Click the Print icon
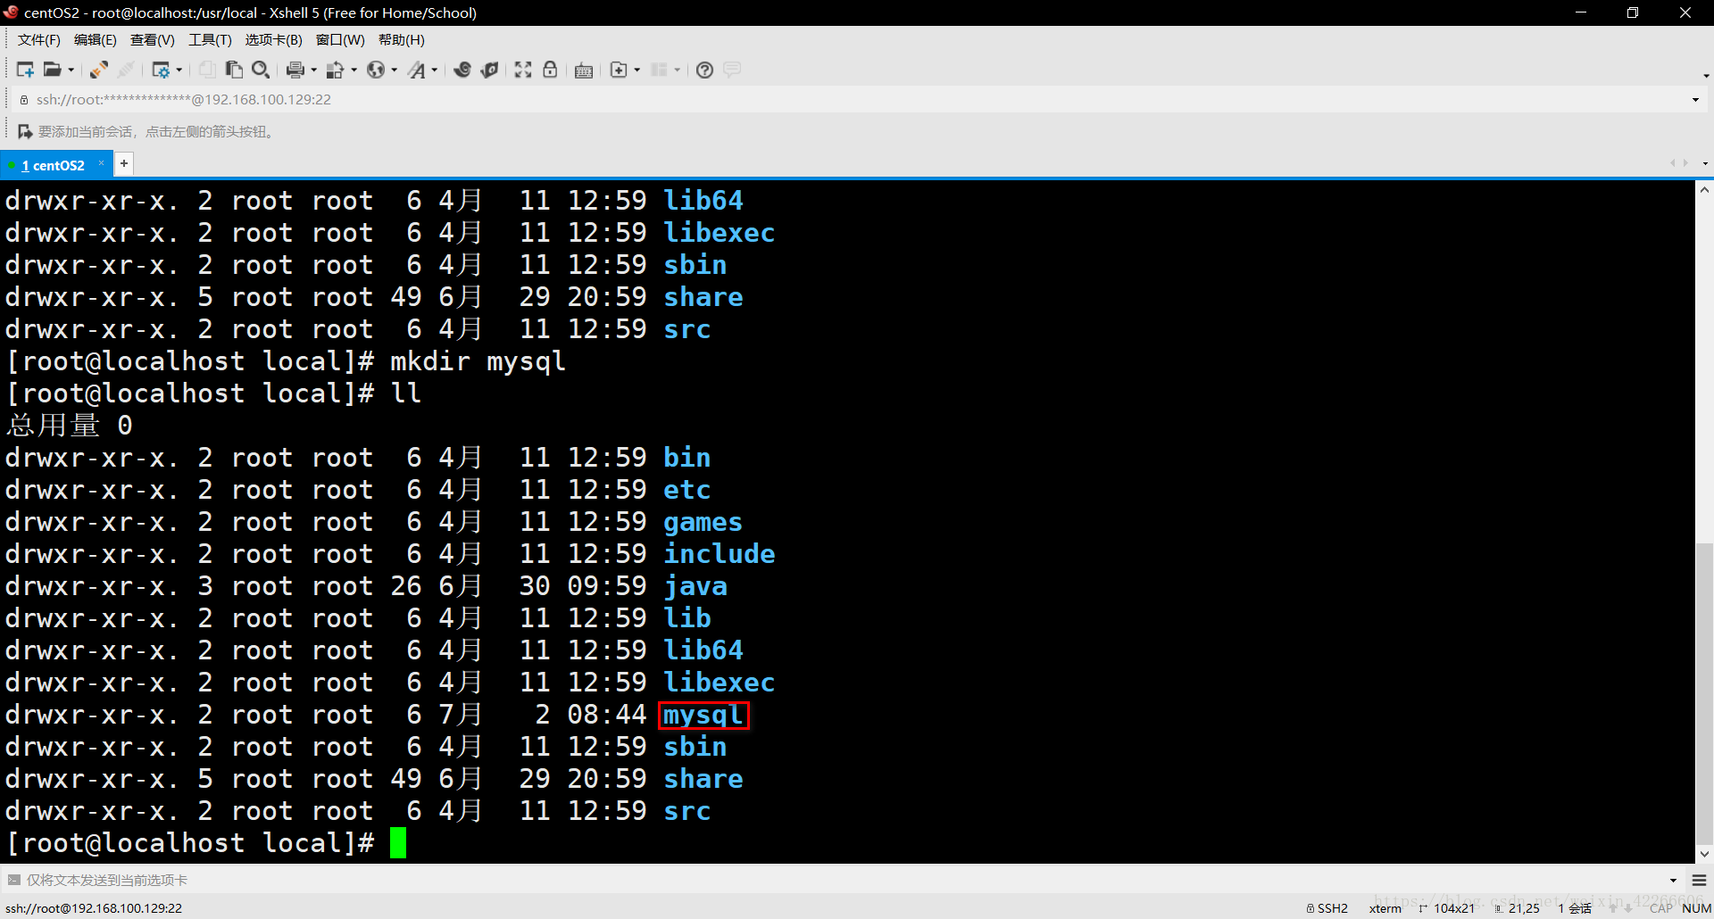This screenshot has width=1714, height=919. click(295, 70)
